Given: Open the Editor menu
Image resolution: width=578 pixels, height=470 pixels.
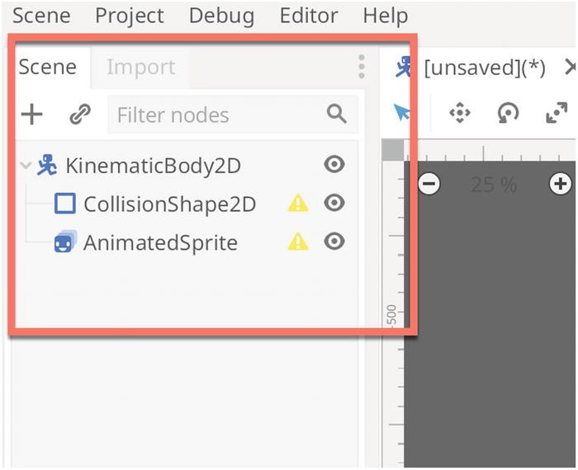Looking at the screenshot, I should point(309,16).
